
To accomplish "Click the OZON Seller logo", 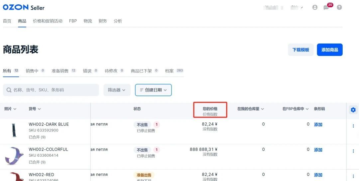I will pos(24,7).
